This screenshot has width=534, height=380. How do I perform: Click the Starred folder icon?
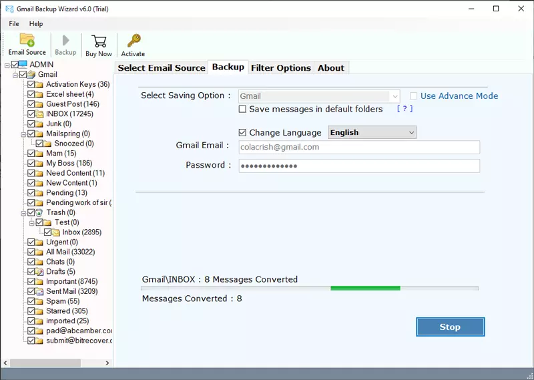[x=39, y=311]
